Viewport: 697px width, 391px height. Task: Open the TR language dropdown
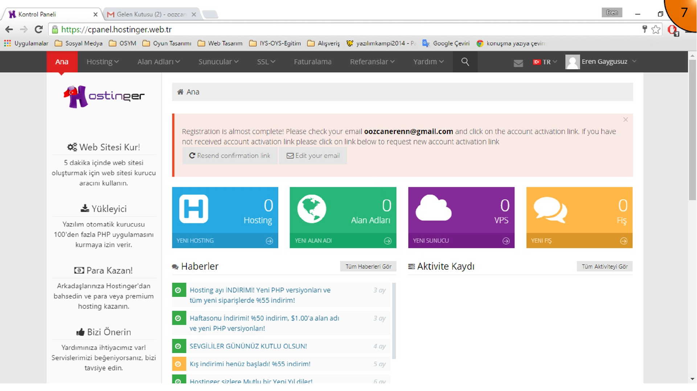click(545, 62)
